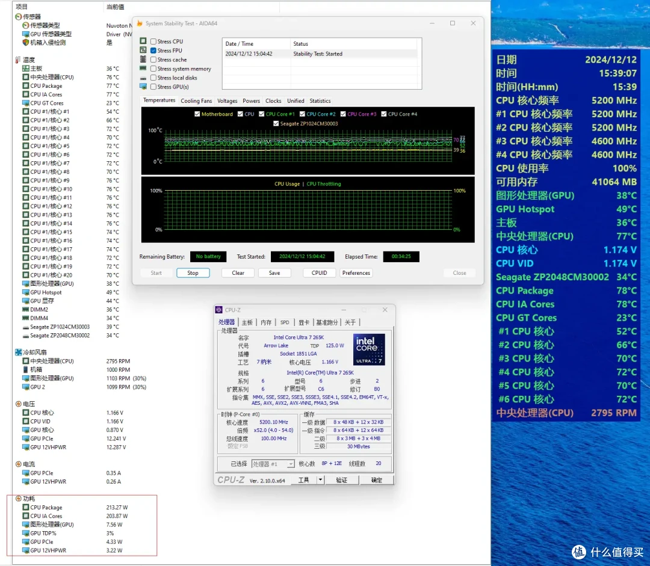Click the Intel Core Ultra 7 logo
This screenshot has width=650, height=566.
[369, 349]
